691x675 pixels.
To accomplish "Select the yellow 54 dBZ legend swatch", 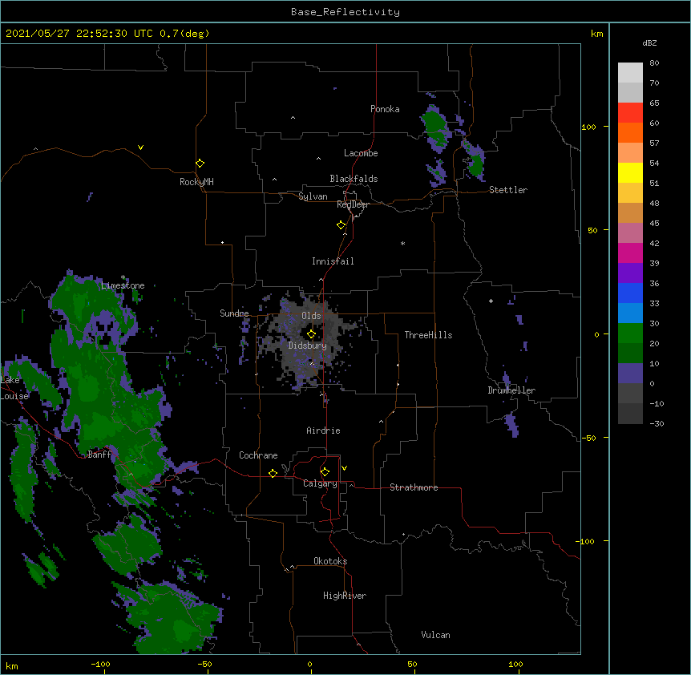I will [x=630, y=172].
